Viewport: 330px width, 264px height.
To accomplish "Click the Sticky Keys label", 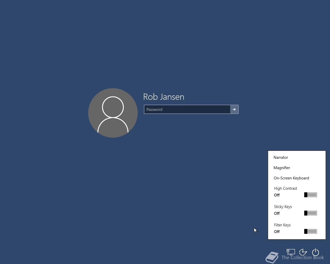I will 283,207.
